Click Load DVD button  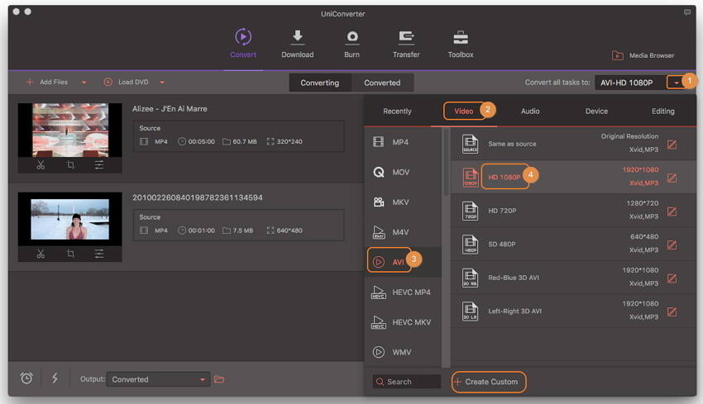[126, 82]
